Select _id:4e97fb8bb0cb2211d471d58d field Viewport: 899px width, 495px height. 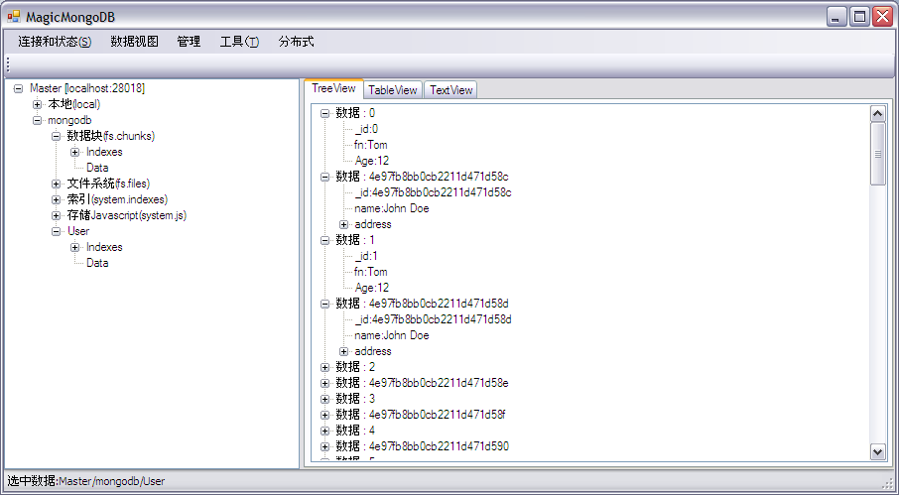(433, 319)
